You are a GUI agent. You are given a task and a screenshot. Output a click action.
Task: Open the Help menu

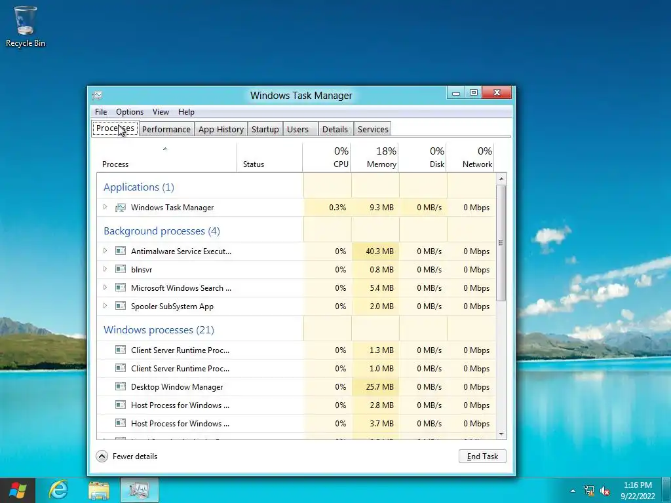[186, 111]
